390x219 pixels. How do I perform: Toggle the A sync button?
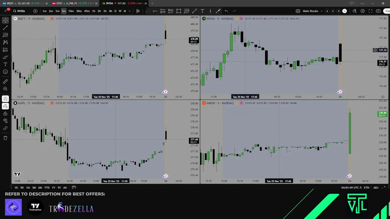pos(327,11)
